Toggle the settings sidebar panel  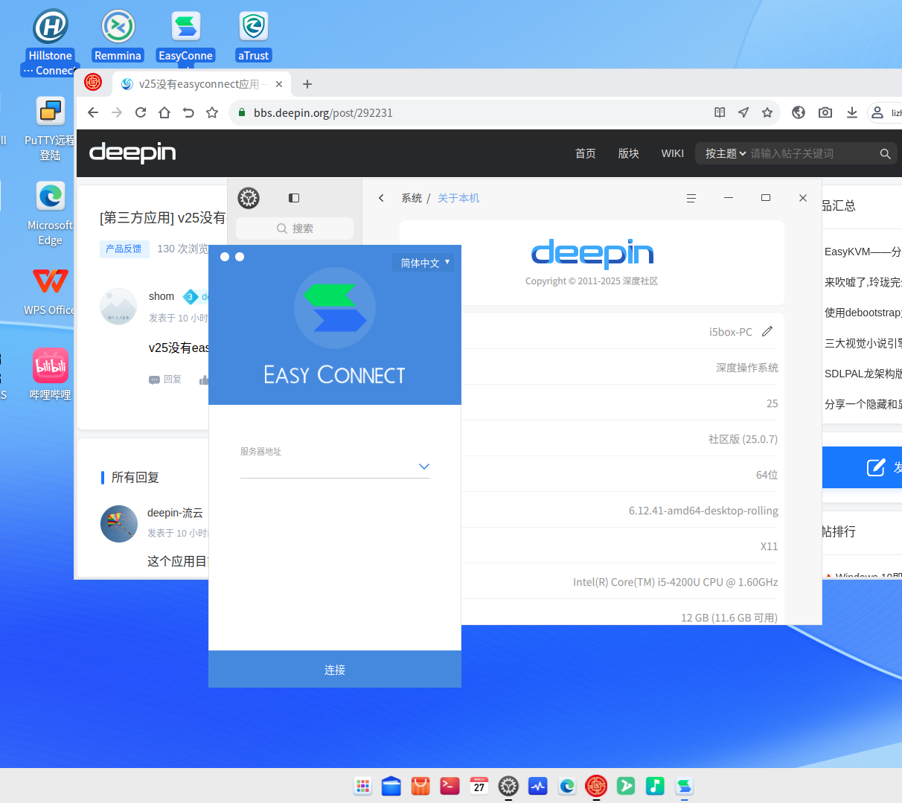pyautogui.click(x=294, y=198)
